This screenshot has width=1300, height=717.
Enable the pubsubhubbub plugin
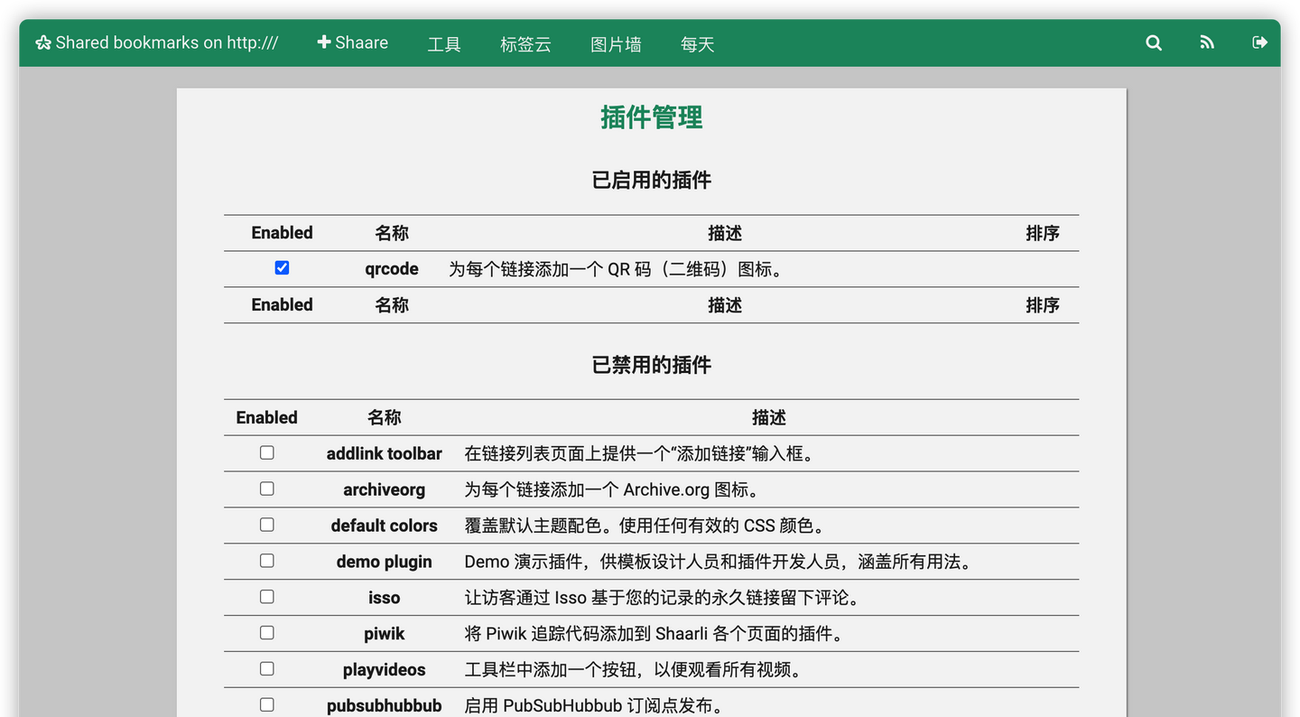pos(266,703)
